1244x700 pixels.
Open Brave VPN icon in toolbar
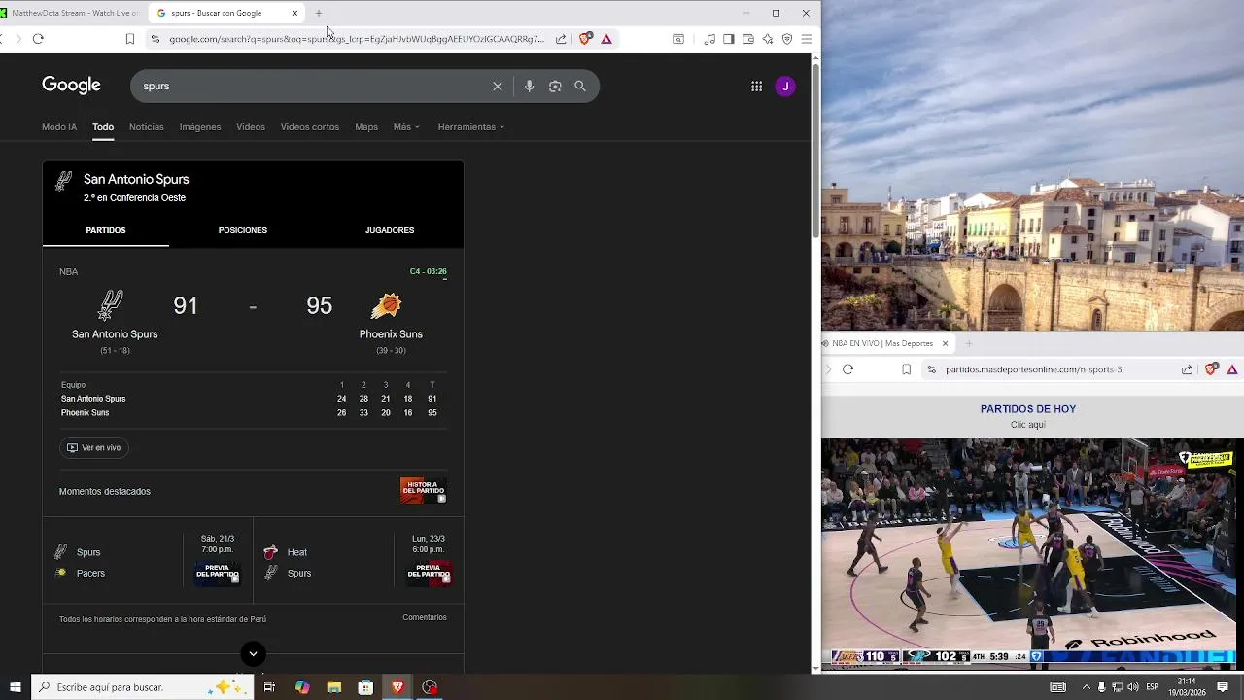(787, 39)
